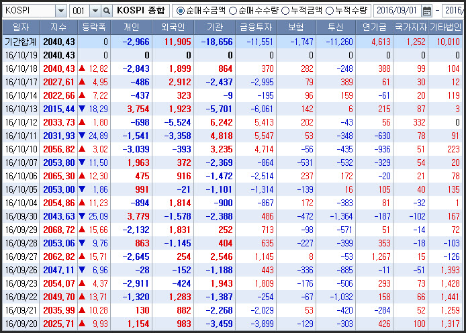
Task: Click the 투신 column header
Action: point(336,28)
